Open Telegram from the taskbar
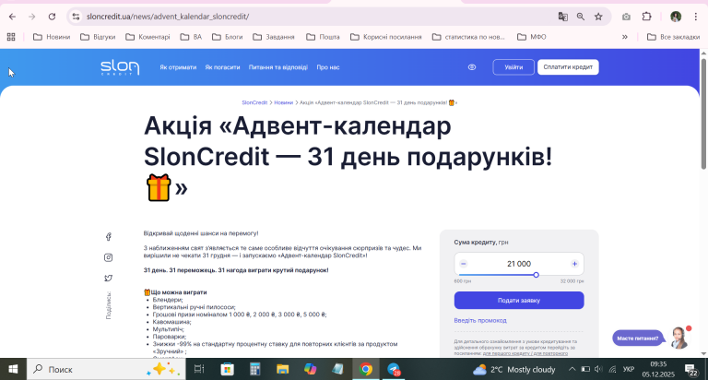 coord(394,369)
